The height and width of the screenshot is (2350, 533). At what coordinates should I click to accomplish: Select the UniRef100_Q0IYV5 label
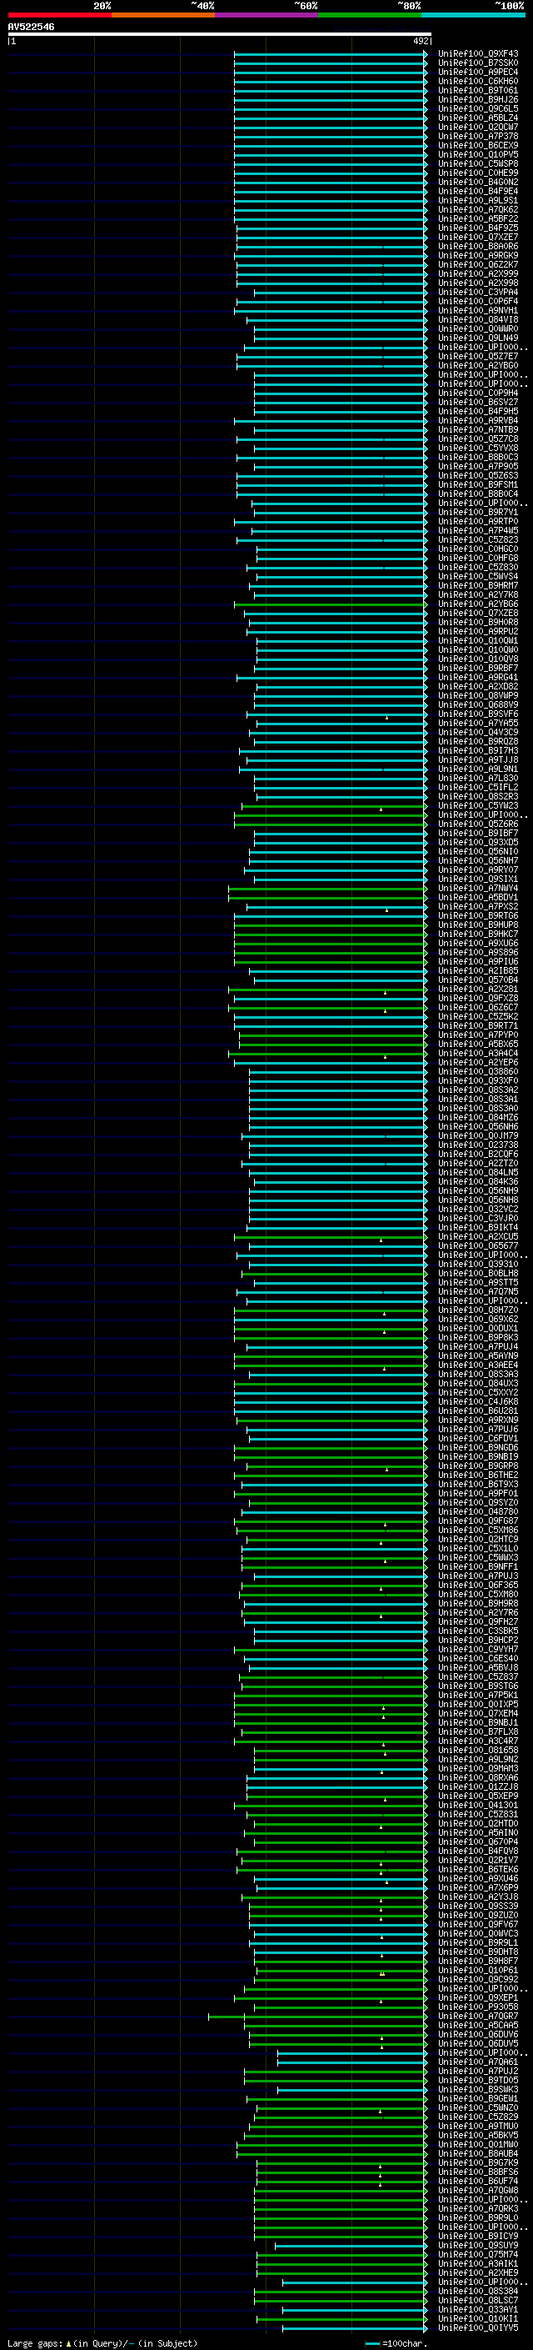[x=478, y=2327]
